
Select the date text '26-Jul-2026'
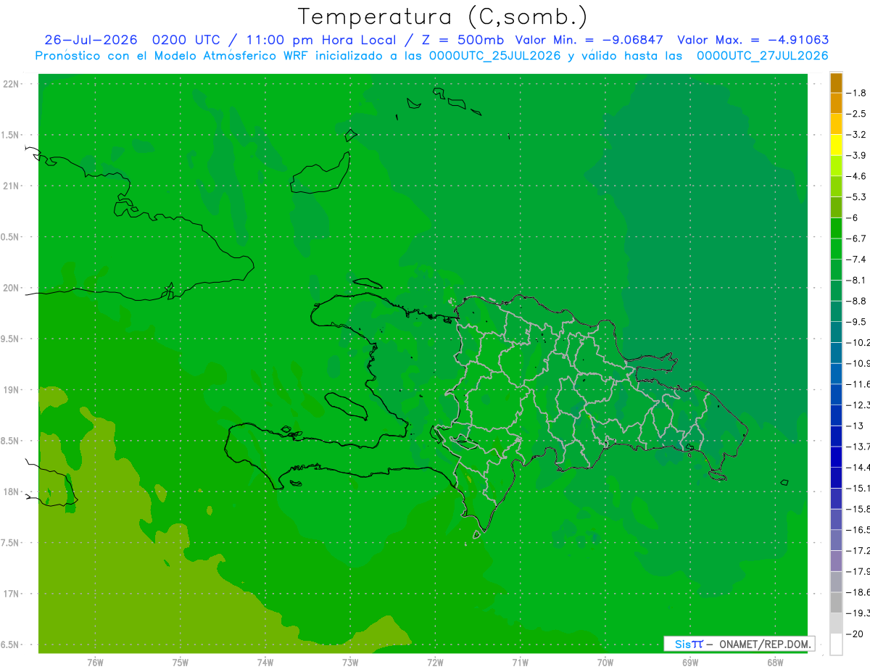[x=91, y=40]
